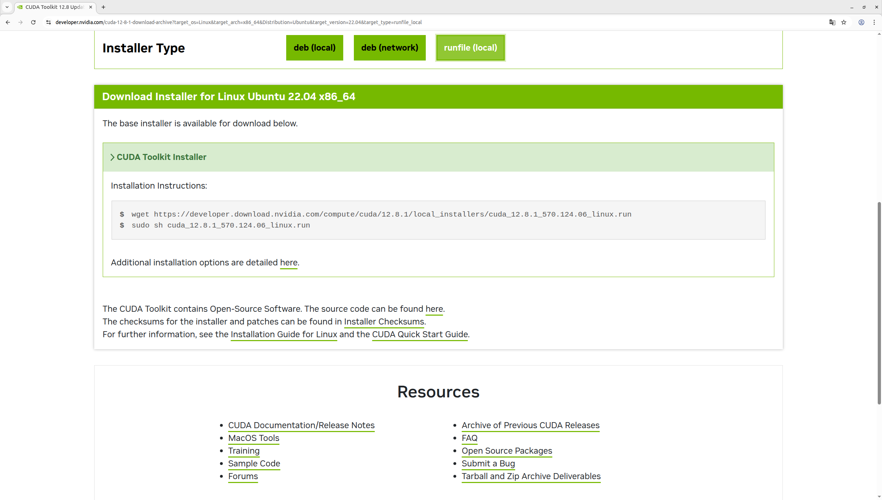Click the translate page icon
The height and width of the screenshot is (500, 882).
(x=832, y=22)
